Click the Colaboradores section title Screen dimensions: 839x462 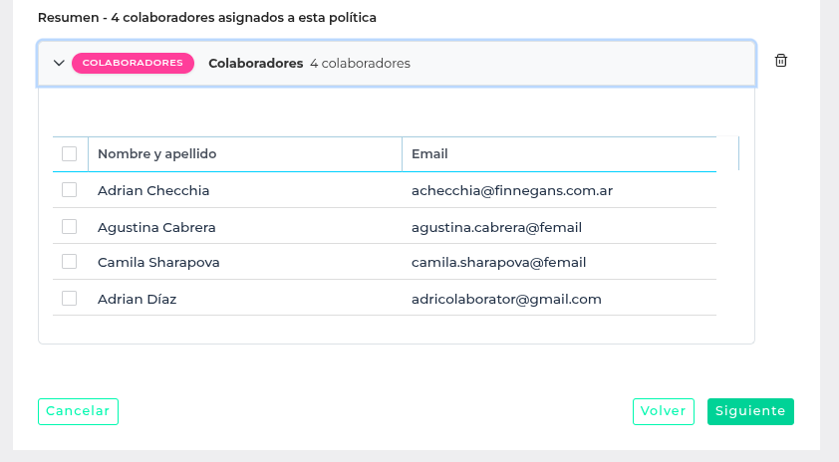pyautogui.click(x=255, y=63)
